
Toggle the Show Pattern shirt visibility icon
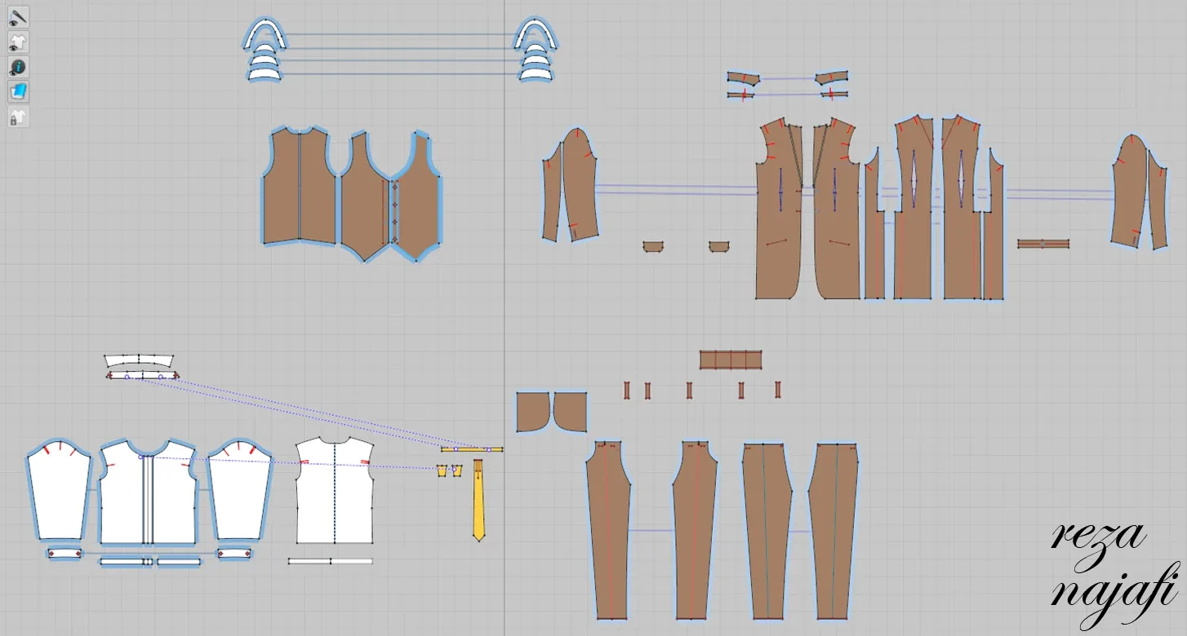tap(16, 41)
